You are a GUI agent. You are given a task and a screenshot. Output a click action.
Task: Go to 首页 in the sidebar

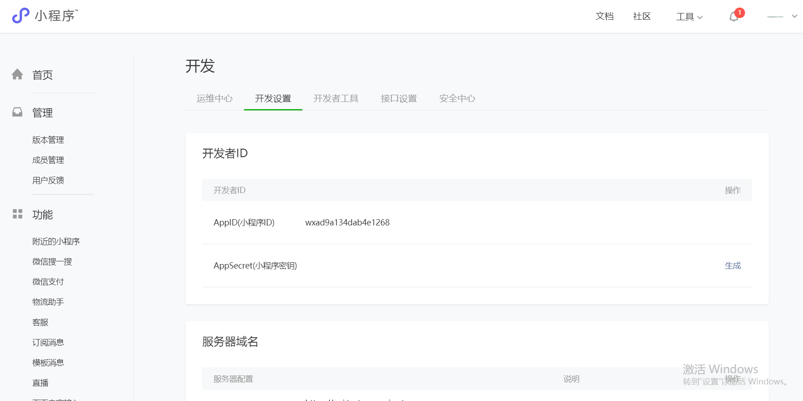tap(43, 75)
